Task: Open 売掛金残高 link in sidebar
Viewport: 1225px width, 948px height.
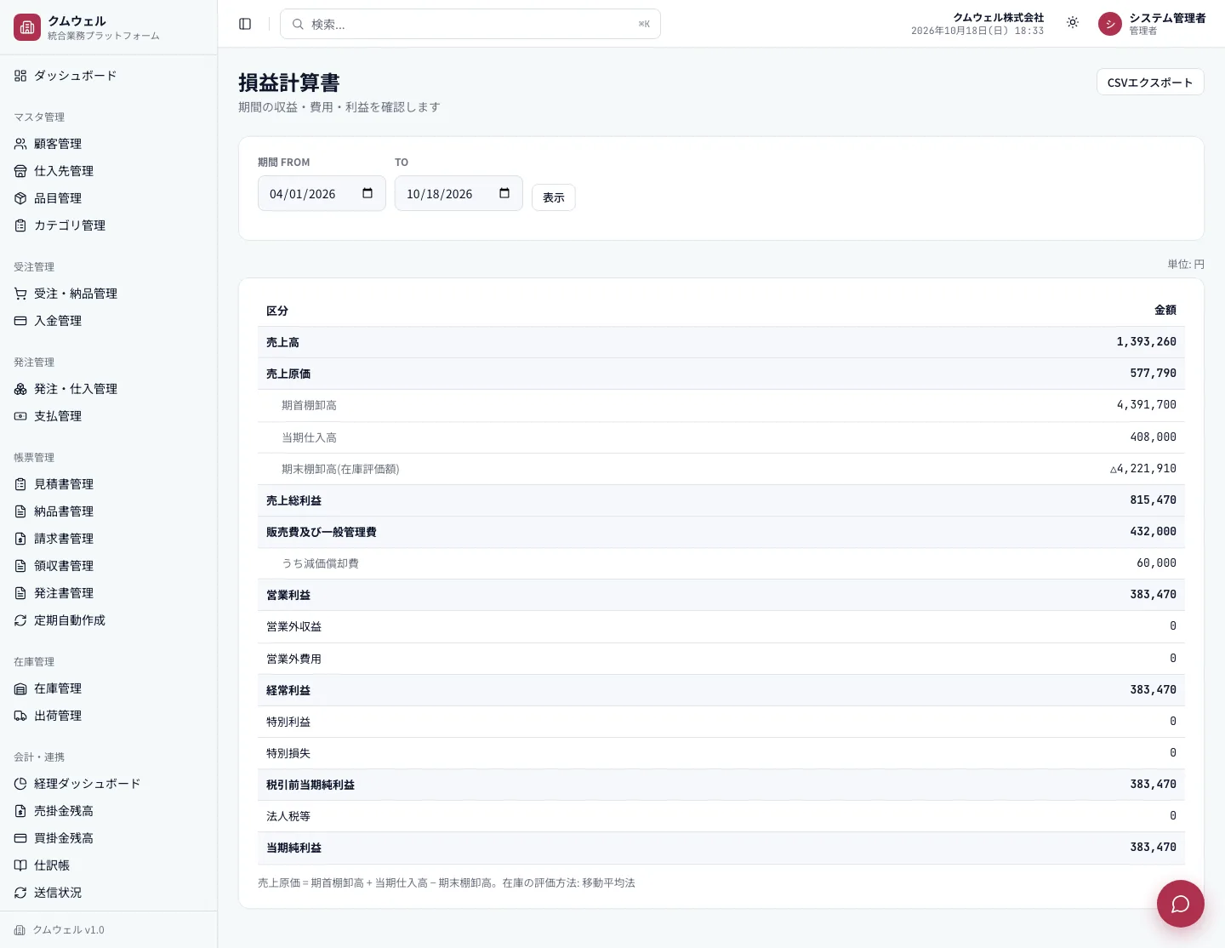Action: [x=108, y=811]
